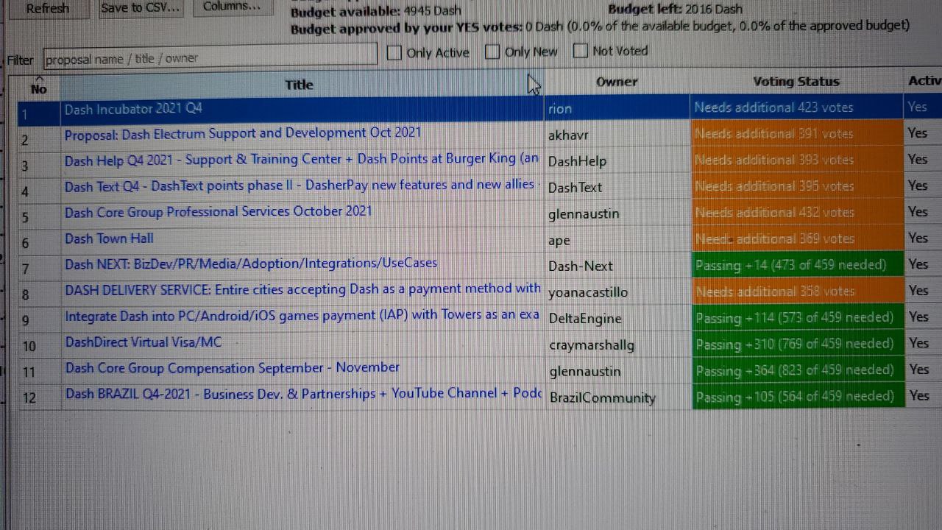Open DashDirect Virtual Visa/MC proposal
Viewport: 942px width, 530px height.
144,342
